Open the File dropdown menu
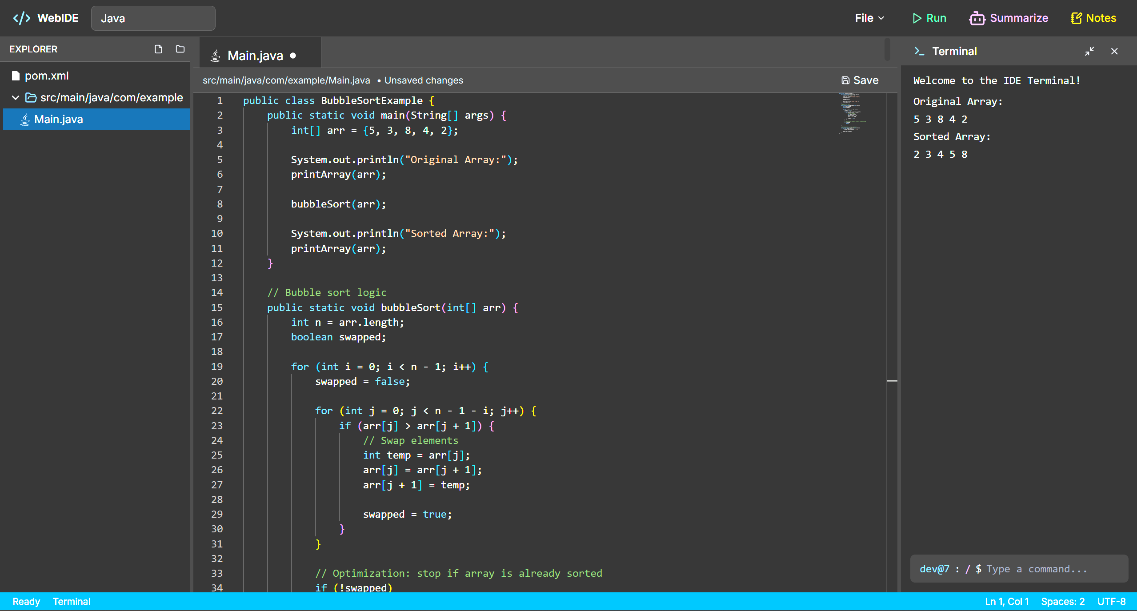1137x611 pixels. pyautogui.click(x=869, y=18)
